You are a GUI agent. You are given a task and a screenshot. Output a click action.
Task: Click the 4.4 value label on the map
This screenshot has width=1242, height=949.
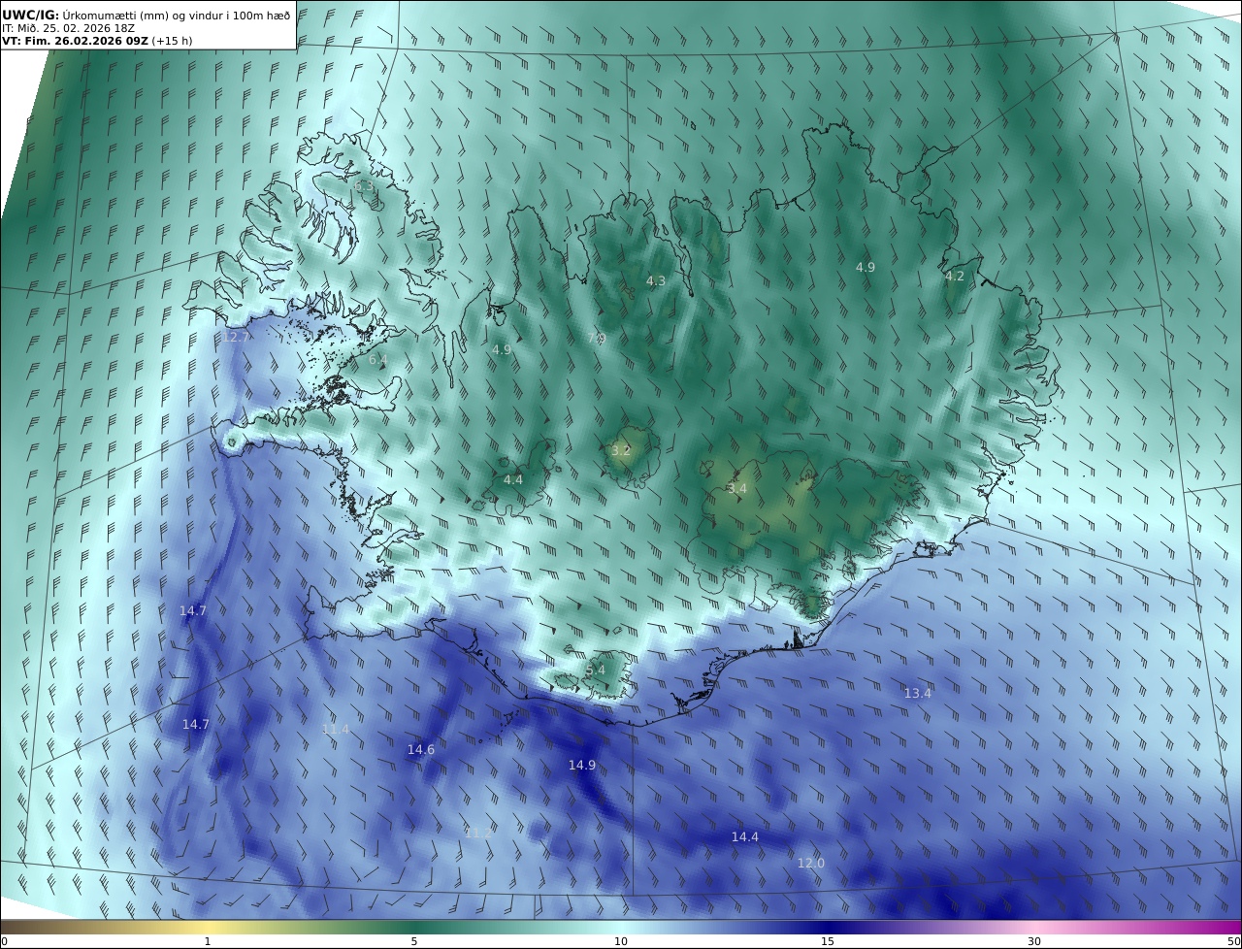(x=513, y=480)
